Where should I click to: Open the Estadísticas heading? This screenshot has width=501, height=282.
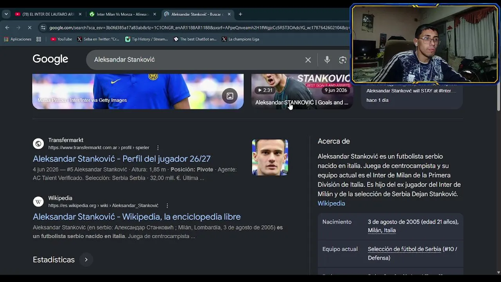[x=54, y=260]
